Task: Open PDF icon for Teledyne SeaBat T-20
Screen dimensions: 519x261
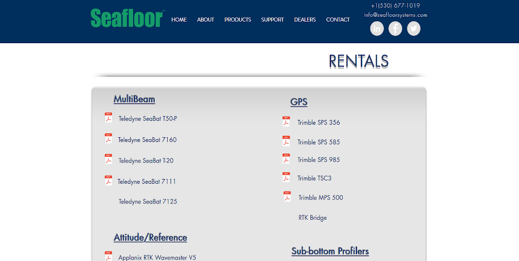Action: [x=108, y=159]
